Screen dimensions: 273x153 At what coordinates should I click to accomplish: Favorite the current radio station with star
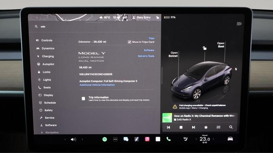tap(206, 127)
